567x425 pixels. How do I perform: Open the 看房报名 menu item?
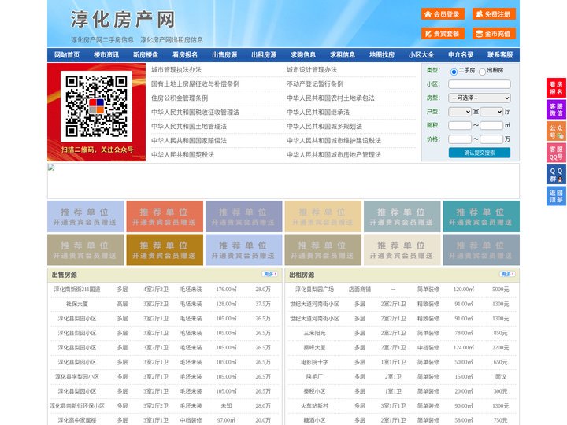coord(185,55)
